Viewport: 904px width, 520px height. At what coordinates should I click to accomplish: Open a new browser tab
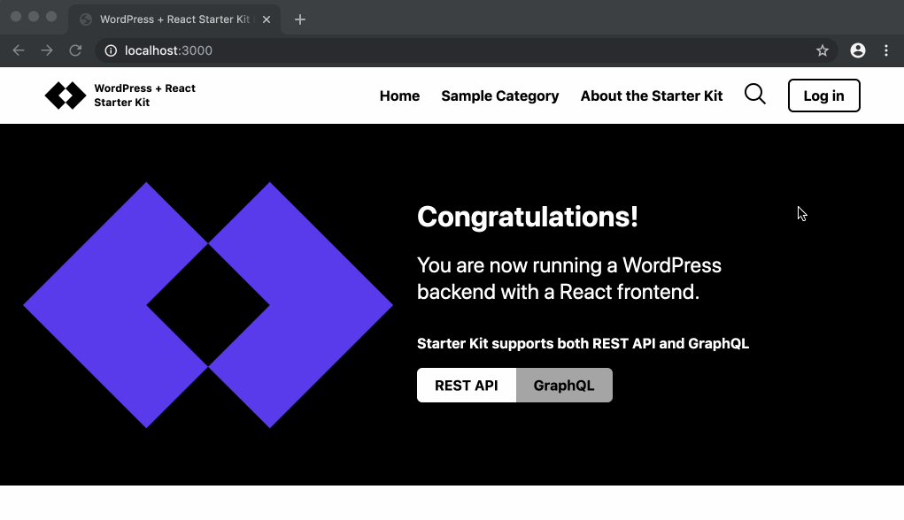299,19
